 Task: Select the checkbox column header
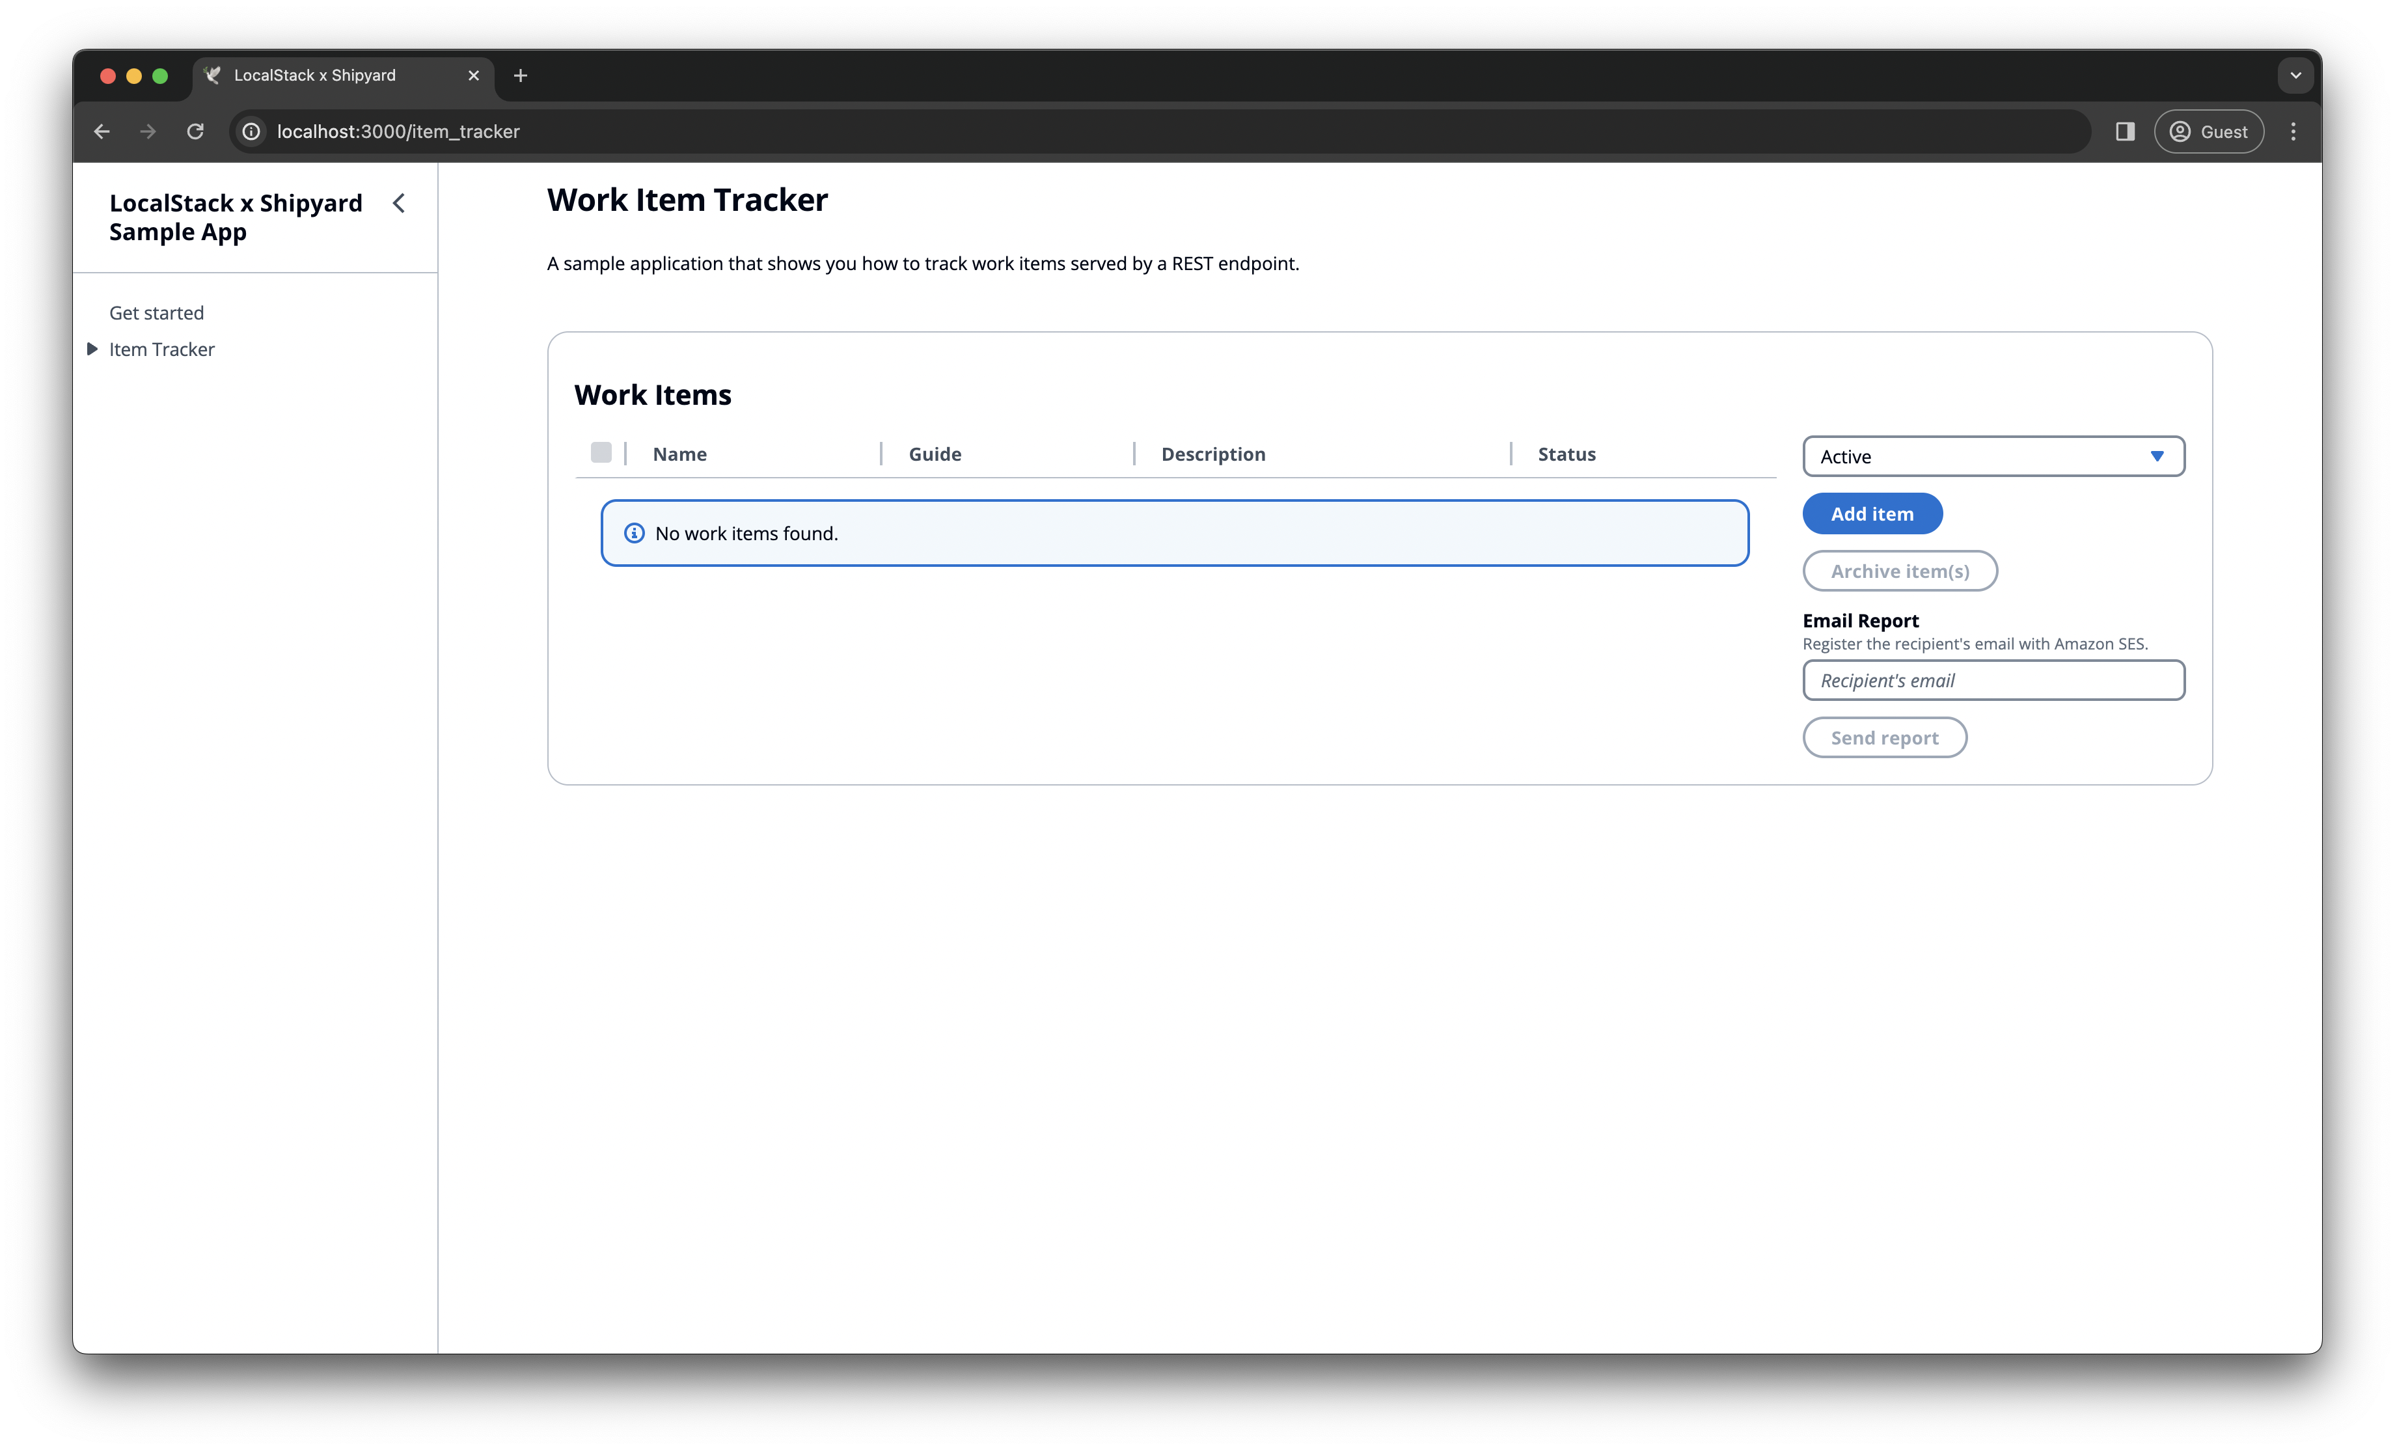(601, 453)
